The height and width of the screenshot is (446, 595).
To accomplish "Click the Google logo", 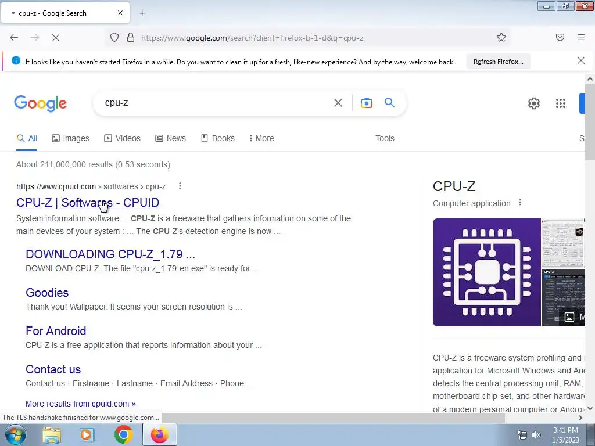I will pos(40,103).
